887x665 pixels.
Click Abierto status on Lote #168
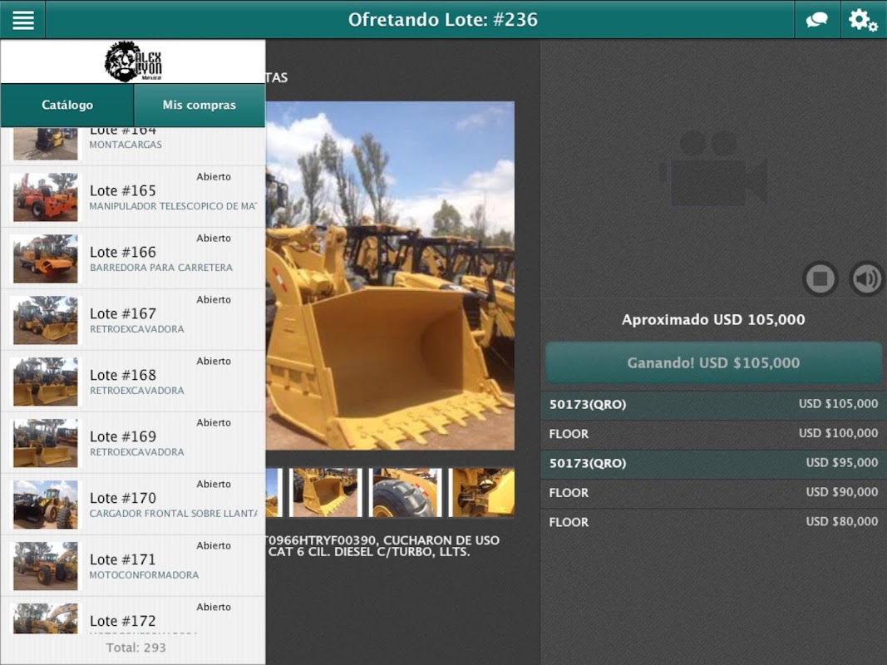[214, 362]
